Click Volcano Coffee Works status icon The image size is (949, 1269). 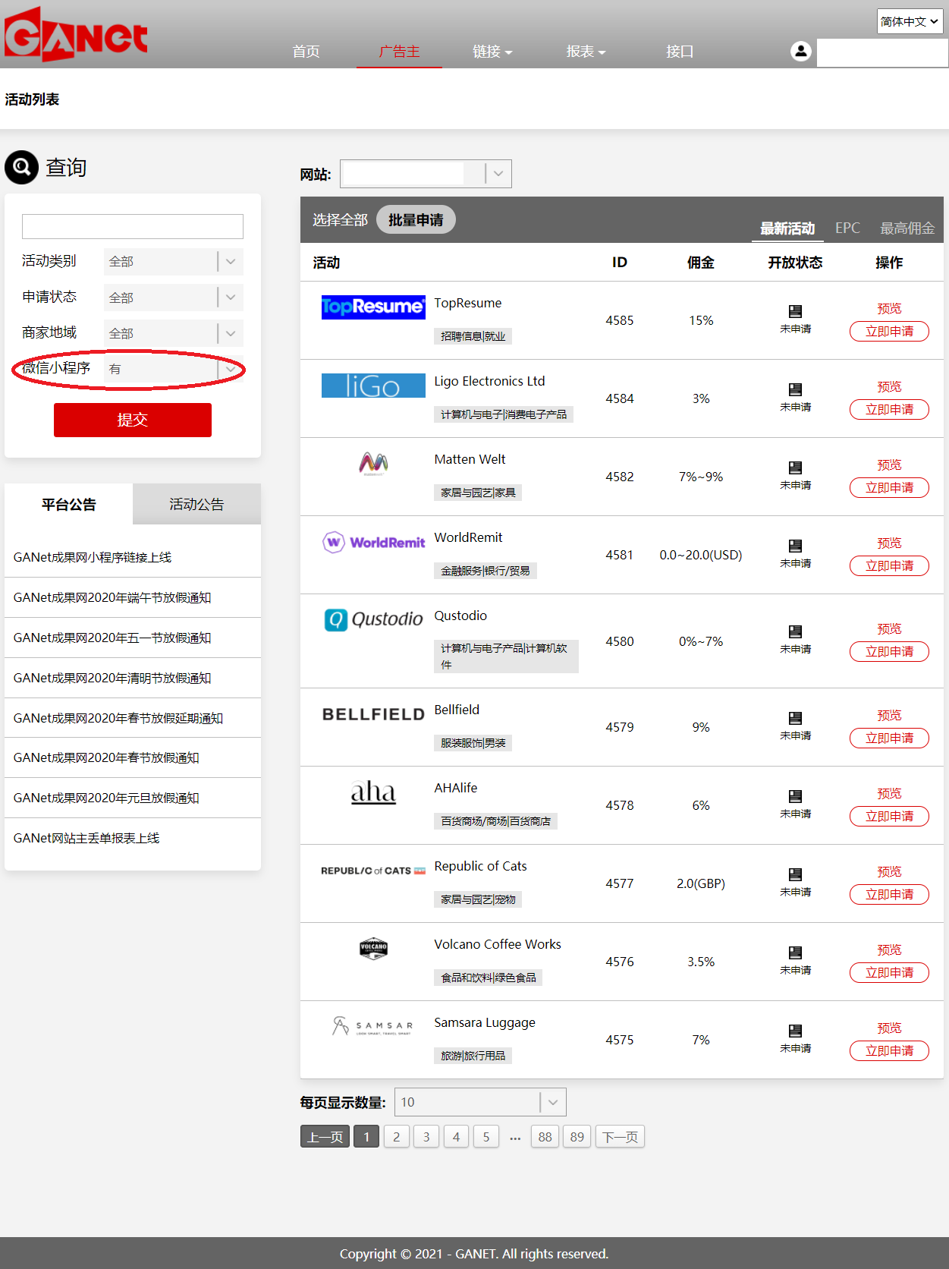tap(795, 953)
